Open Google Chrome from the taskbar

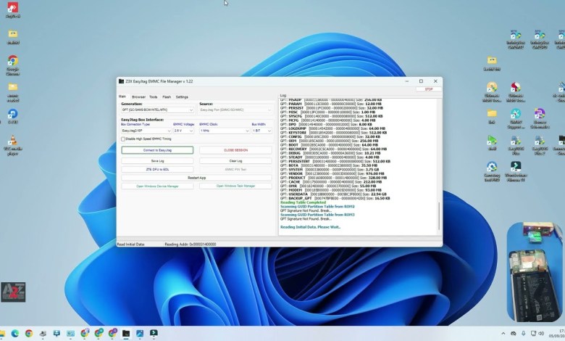(29, 334)
